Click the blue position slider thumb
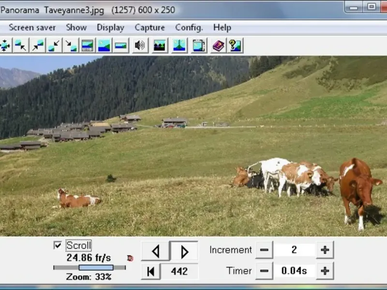Image resolution: width=387 pixels, height=290 pixels. click(x=96, y=268)
